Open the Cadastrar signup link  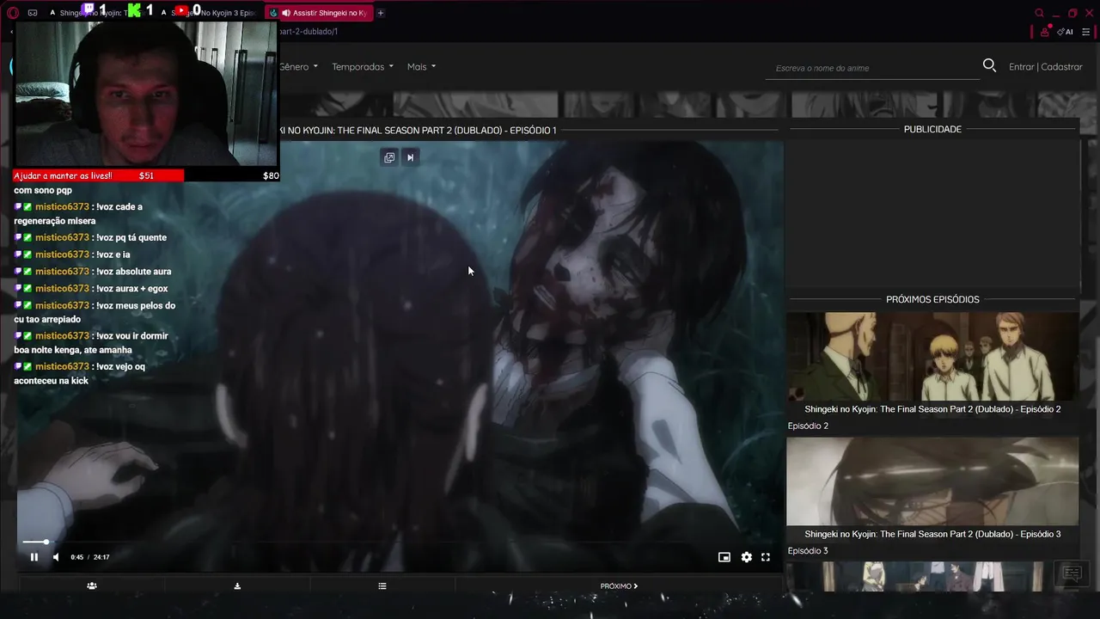click(x=1061, y=67)
